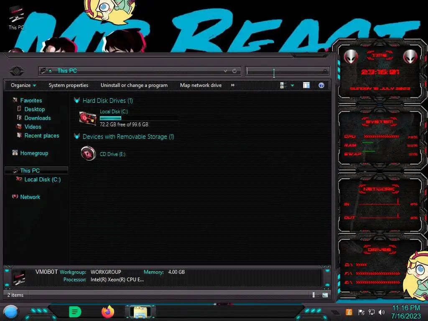Open the Organize menu

click(23, 85)
